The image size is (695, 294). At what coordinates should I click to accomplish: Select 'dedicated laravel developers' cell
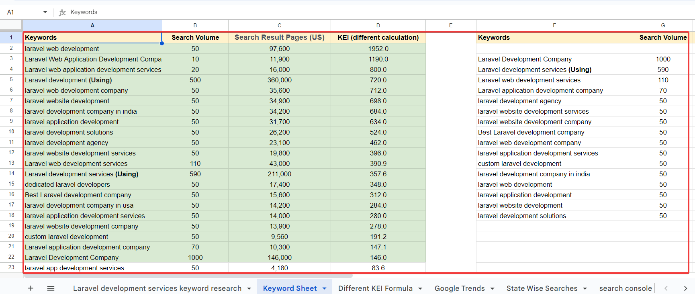(x=92, y=184)
